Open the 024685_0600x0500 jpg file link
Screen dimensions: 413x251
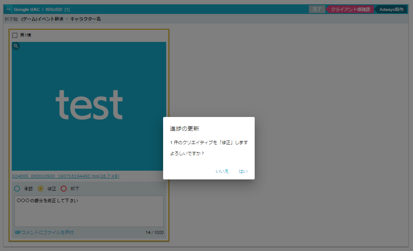click(65, 176)
